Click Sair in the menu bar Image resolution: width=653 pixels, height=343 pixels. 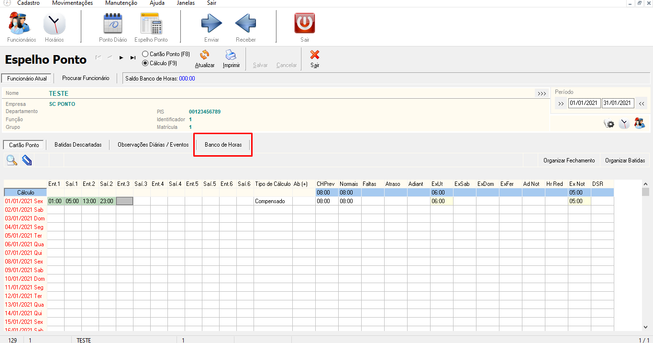[211, 3]
